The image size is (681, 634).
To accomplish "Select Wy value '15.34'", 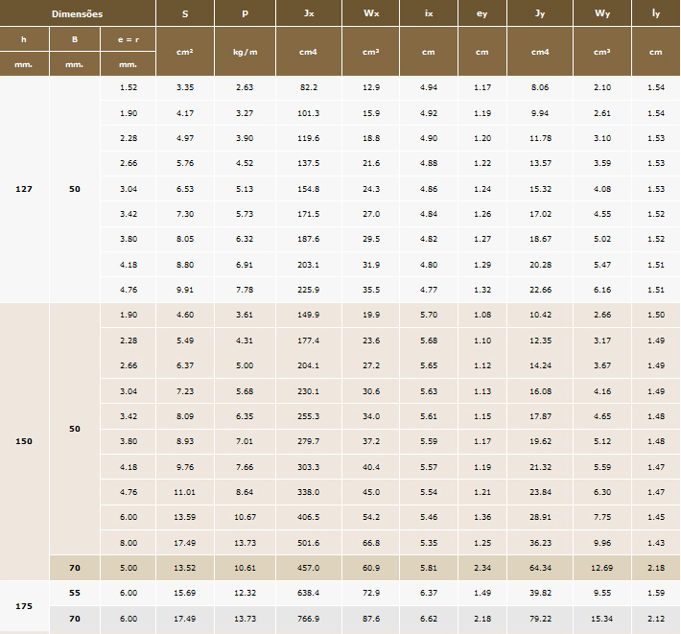I will [602, 619].
